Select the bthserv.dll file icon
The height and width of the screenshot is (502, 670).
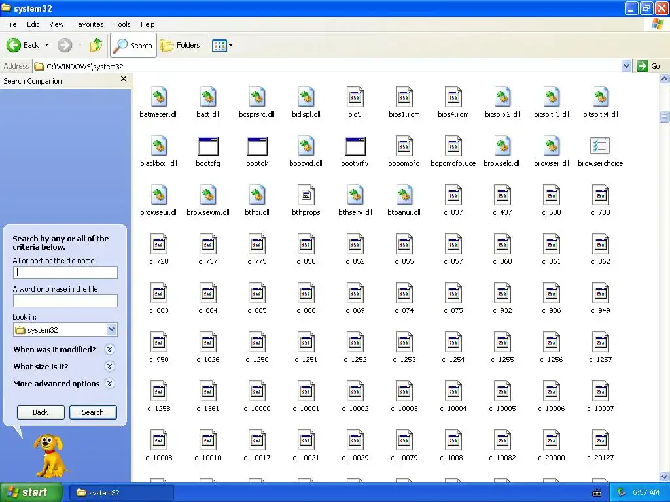click(355, 195)
